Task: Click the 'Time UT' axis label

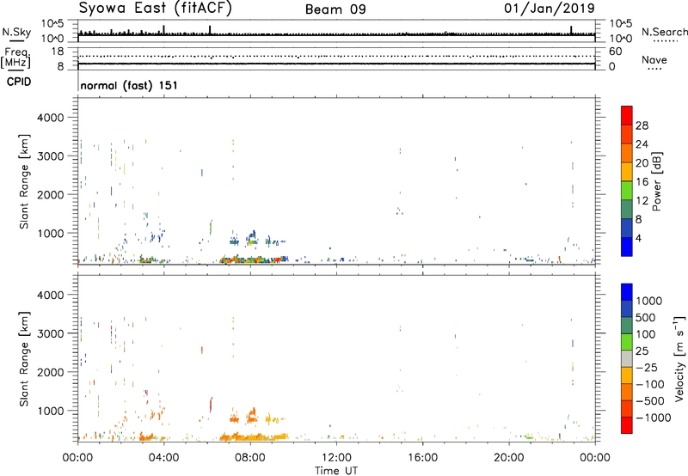Action: pos(336,471)
